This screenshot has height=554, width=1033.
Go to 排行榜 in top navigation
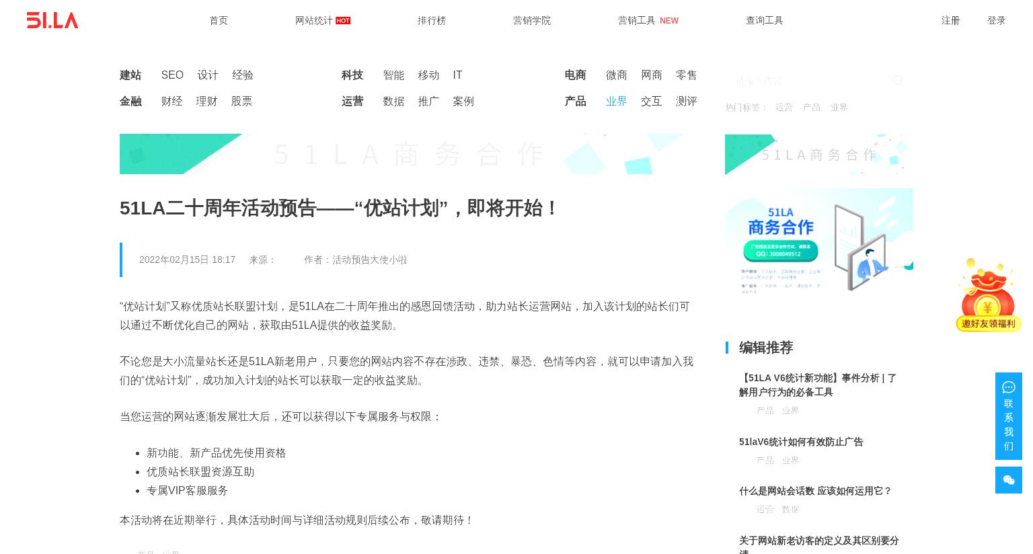tap(432, 20)
